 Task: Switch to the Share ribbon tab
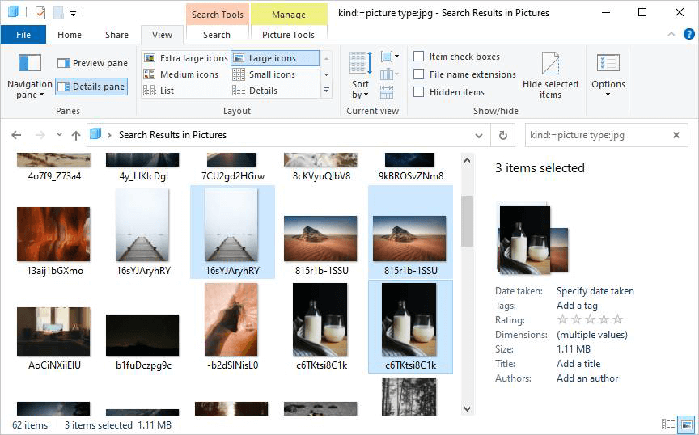[x=116, y=35]
